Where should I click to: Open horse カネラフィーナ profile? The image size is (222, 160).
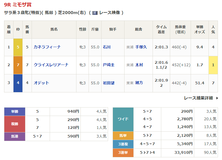tap(47, 47)
